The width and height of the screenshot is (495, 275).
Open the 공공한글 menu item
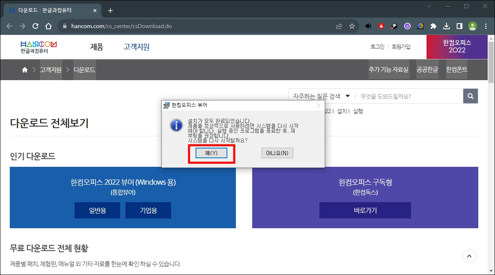tap(427, 70)
